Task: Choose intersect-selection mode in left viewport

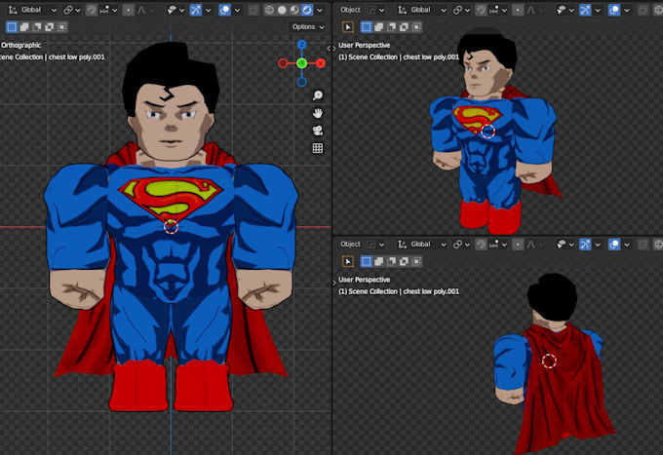Action: click(61, 27)
